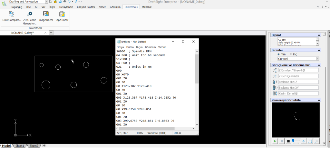Open the DrawCompare tool
The height and width of the screenshot is (148, 330).
(x=12, y=16)
